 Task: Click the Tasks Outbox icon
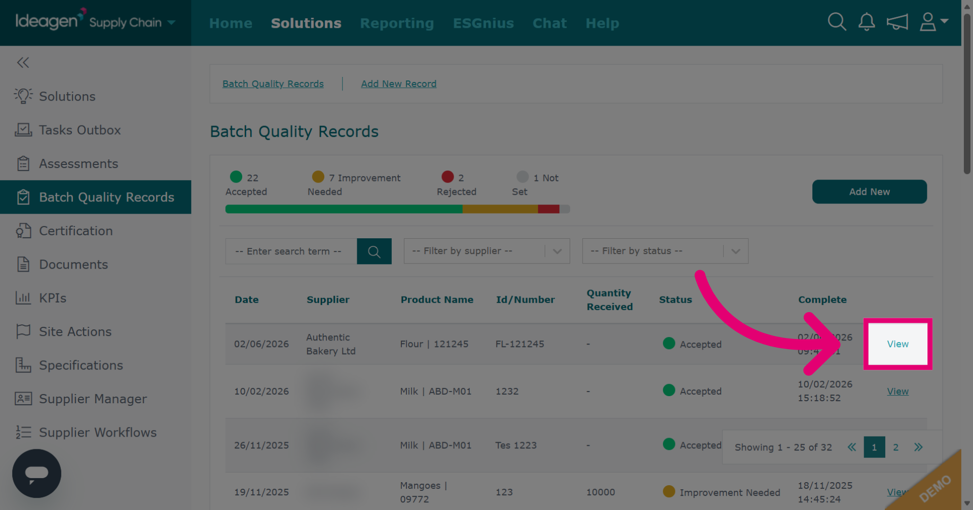point(23,130)
